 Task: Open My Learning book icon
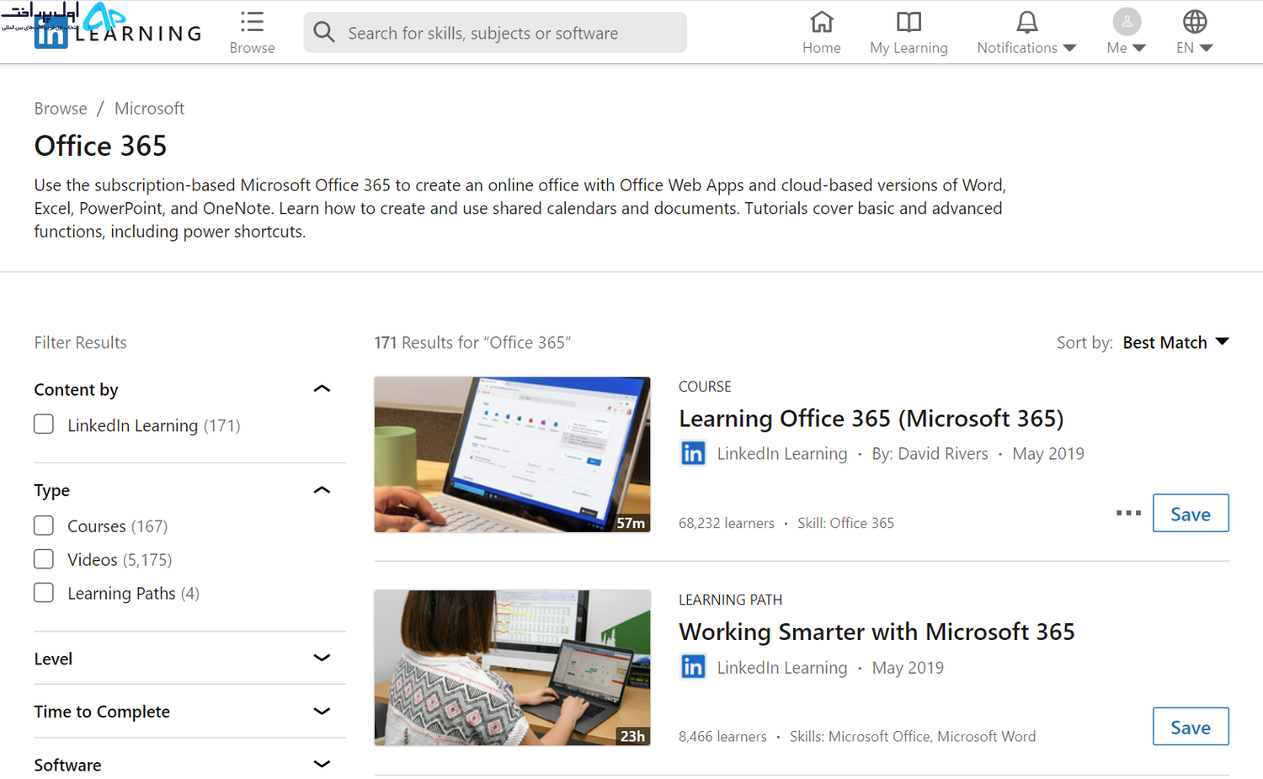909,21
